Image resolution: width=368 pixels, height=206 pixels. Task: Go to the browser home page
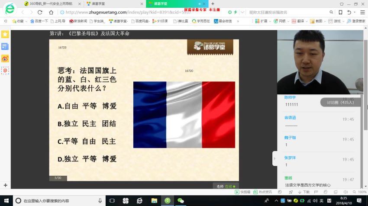51,12
